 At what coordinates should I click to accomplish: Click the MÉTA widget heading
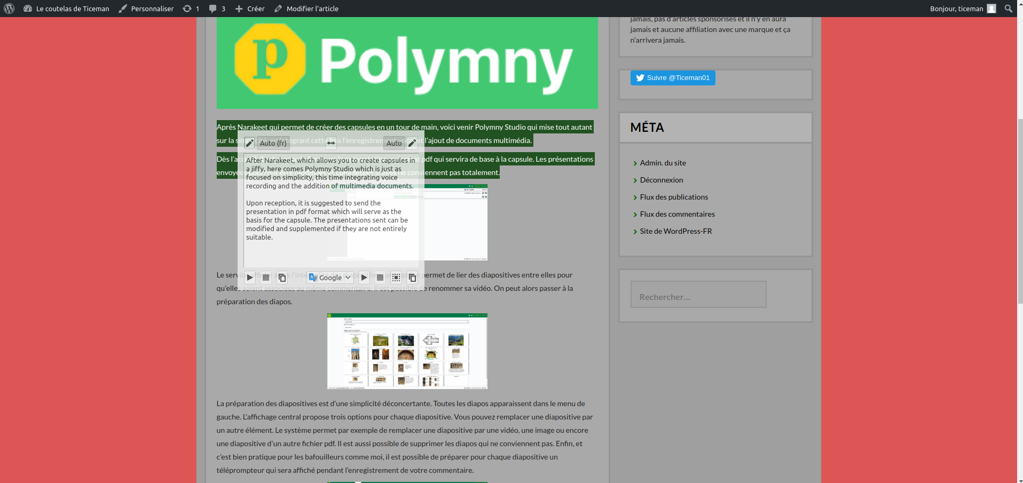647,128
